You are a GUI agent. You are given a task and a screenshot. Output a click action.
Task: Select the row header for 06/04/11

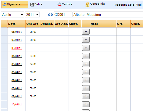4,72
